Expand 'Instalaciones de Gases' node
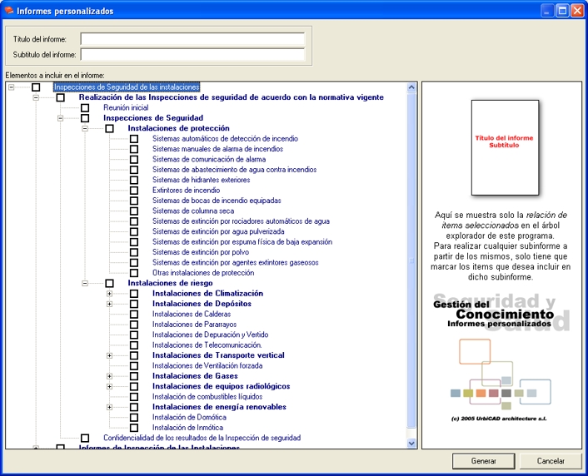This screenshot has width=588, height=476. (x=109, y=376)
